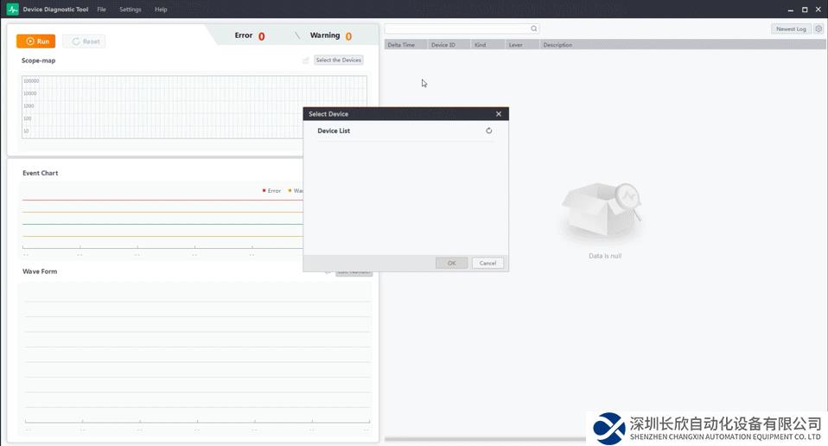Click the Description column header
828x446 pixels.
pos(557,45)
